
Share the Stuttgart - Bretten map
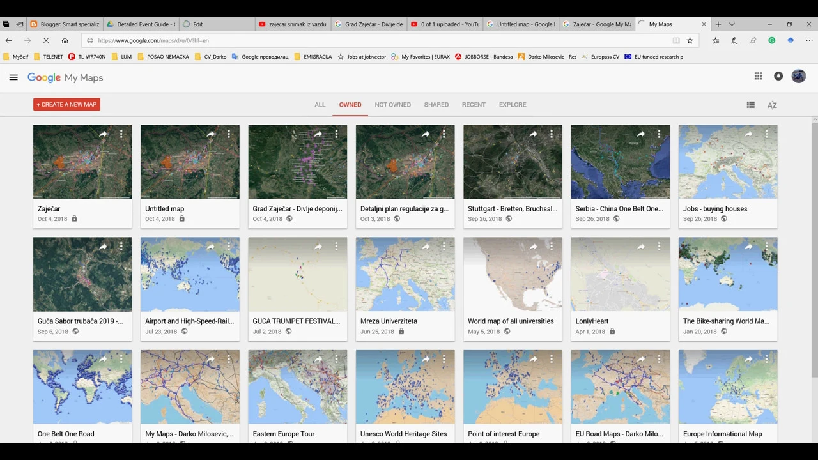533,134
